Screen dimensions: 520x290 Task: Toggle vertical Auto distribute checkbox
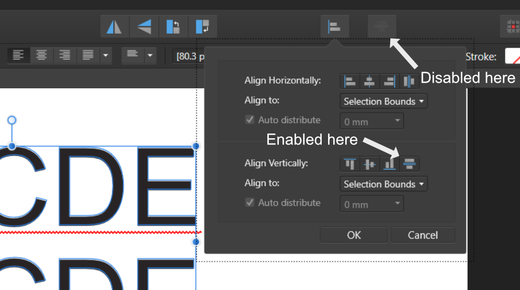[x=250, y=203]
